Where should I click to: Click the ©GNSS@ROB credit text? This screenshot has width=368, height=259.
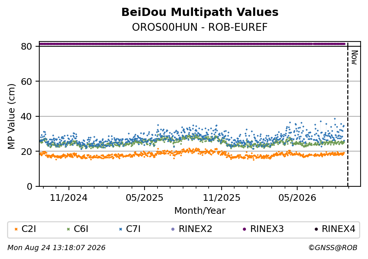(333, 248)
